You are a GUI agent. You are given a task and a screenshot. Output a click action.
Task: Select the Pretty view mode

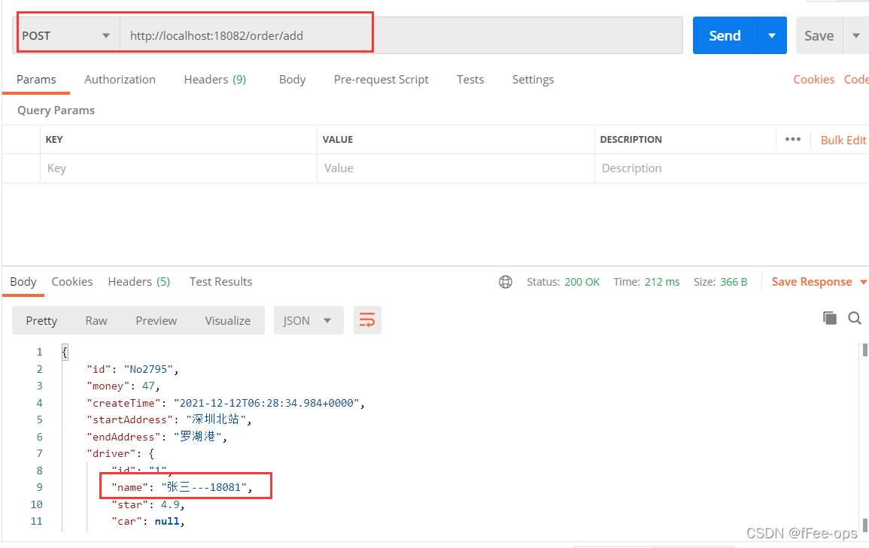[x=41, y=320]
